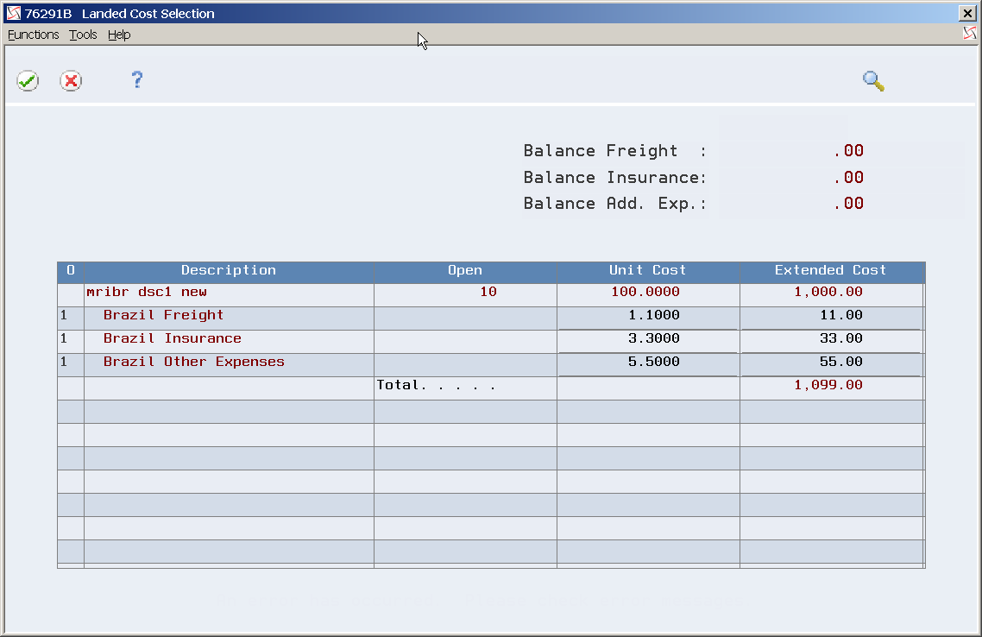Image resolution: width=982 pixels, height=637 pixels.
Task: Click the total value 1,099.00
Action: coord(828,385)
